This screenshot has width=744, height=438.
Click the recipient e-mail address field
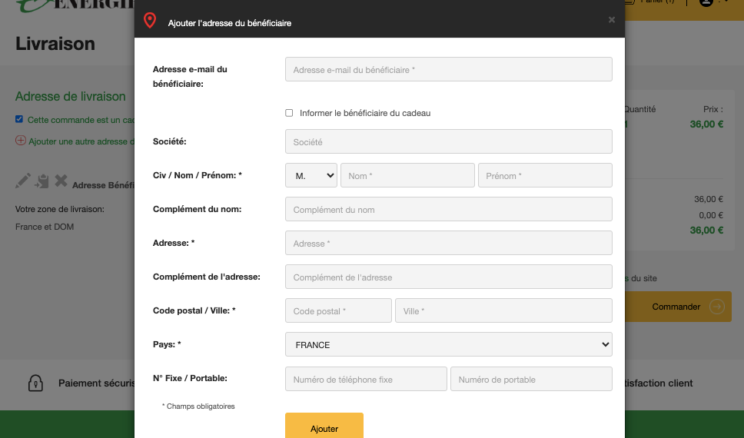point(448,69)
